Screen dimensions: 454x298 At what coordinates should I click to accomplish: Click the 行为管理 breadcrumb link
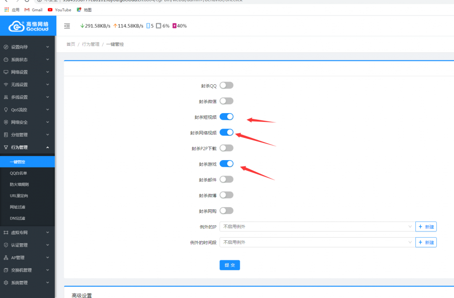pos(90,44)
